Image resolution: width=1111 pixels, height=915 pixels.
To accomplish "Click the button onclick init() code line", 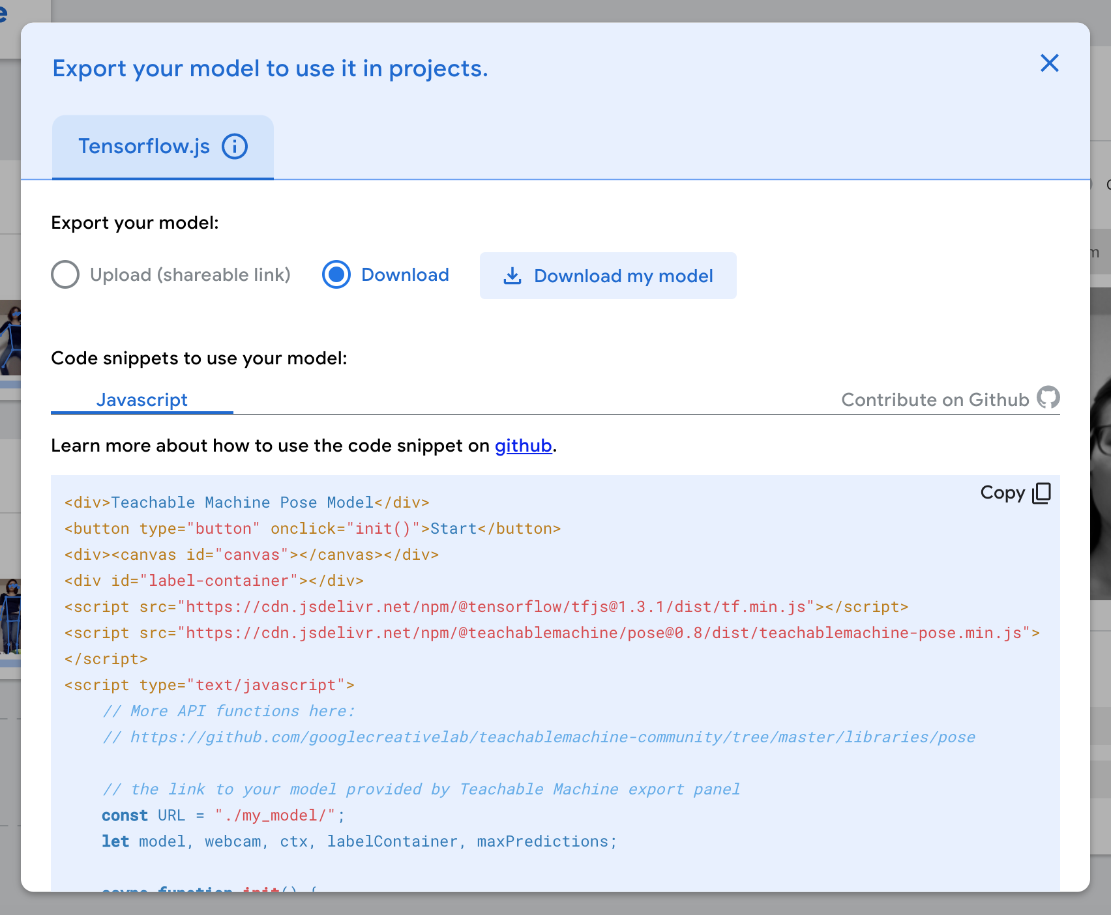I will point(313,529).
